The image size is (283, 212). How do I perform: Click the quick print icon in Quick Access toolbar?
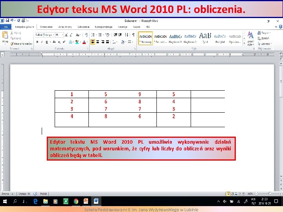coord(23,20)
